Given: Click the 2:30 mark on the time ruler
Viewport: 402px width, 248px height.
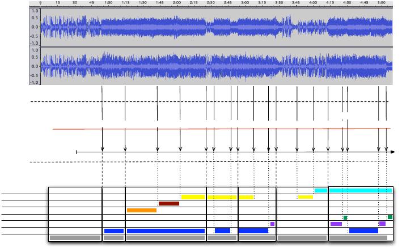Looking at the screenshot, I should [x=210, y=3].
